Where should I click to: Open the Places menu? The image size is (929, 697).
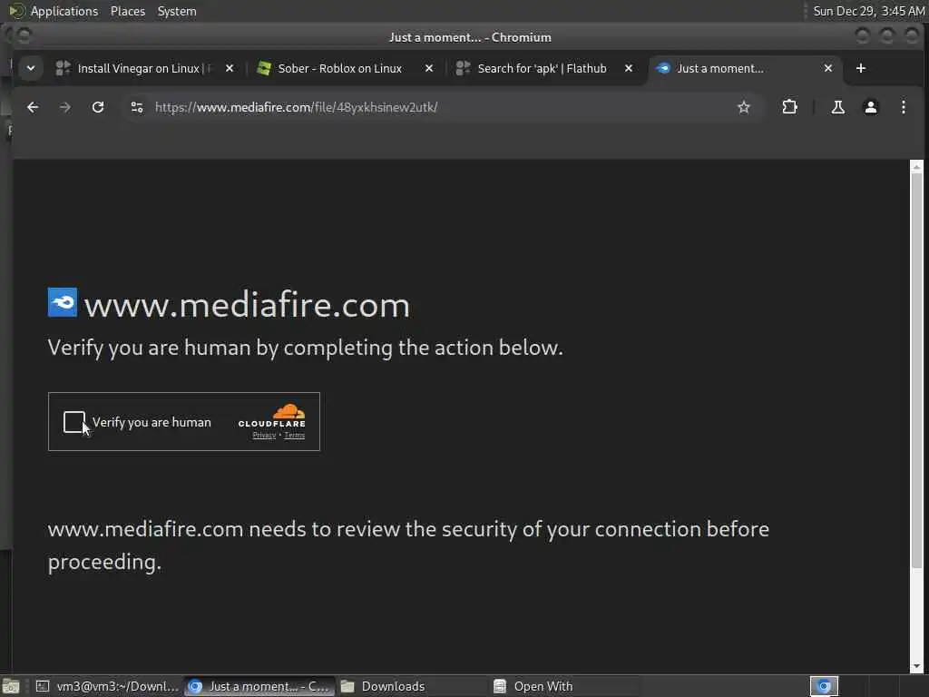[127, 11]
